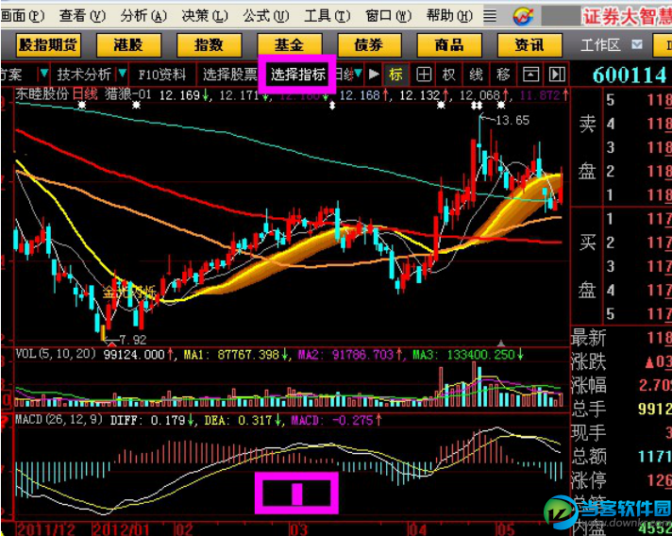Click the 猎狼-01 indicator name
The height and width of the screenshot is (536, 672).
[x=128, y=94]
